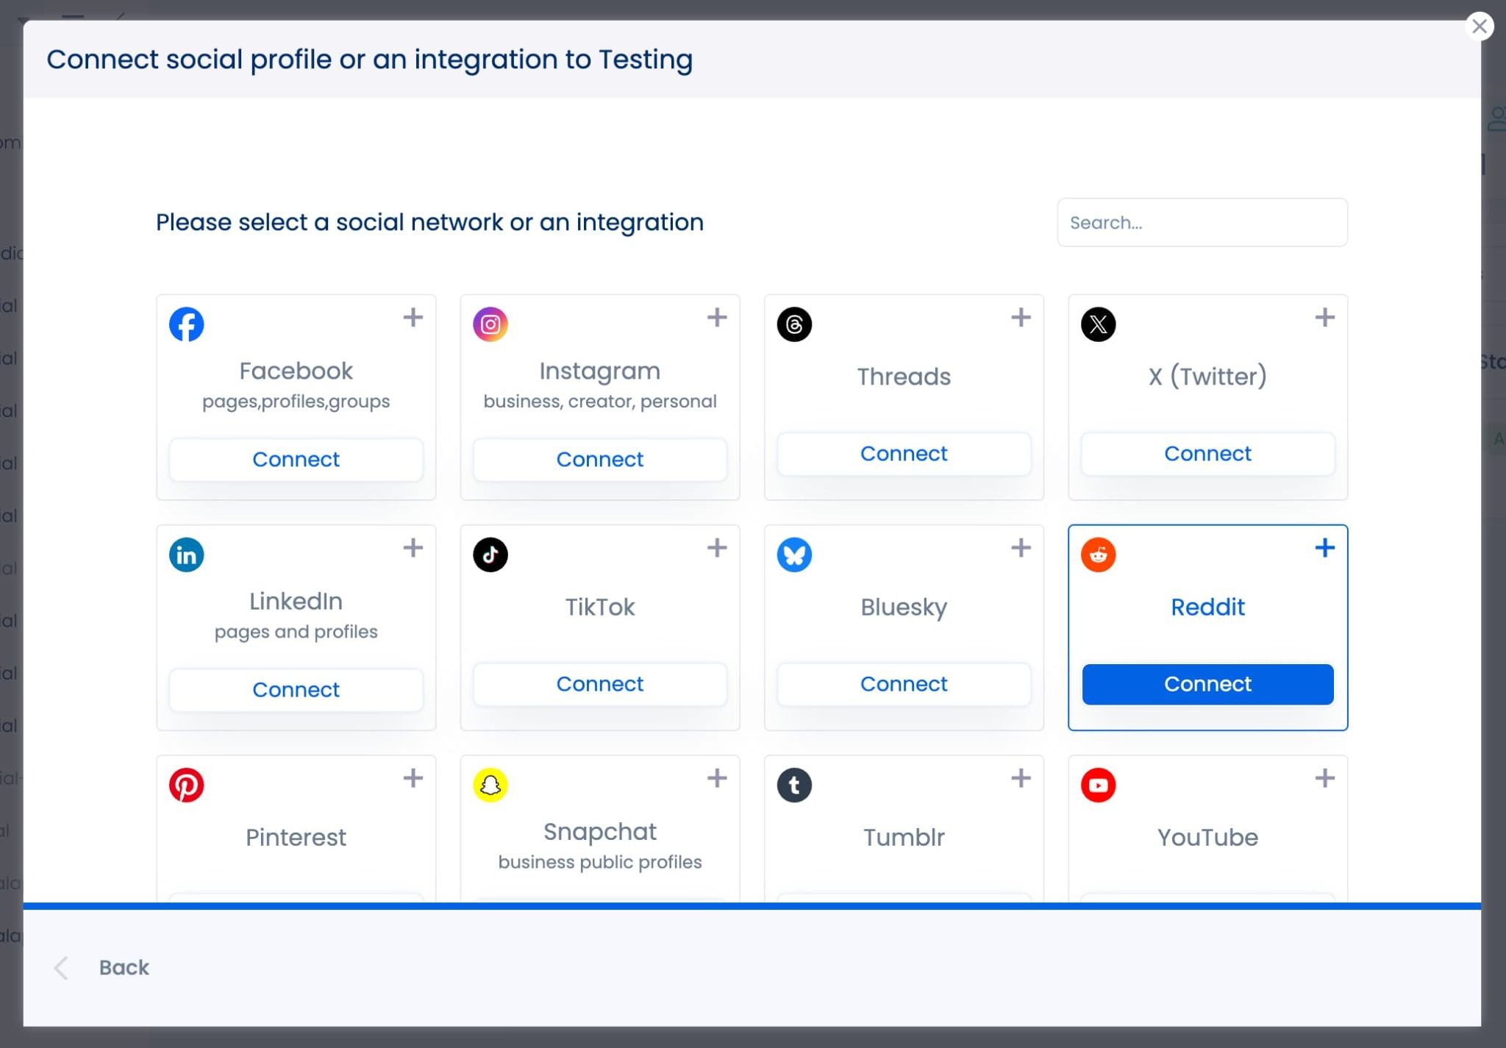Expand the plus on the Reddit card

(x=1324, y=546)
